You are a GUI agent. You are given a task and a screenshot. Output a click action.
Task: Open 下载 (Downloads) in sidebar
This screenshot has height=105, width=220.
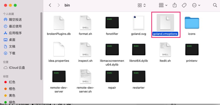(10, 53)
